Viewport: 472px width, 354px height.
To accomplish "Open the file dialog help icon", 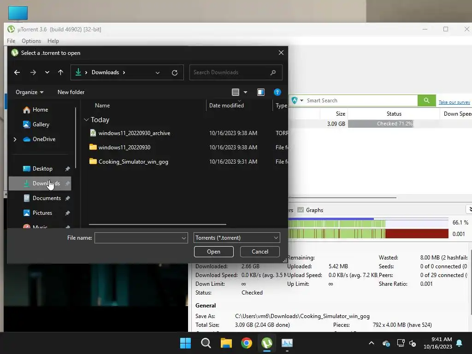I will click(277, 92).
